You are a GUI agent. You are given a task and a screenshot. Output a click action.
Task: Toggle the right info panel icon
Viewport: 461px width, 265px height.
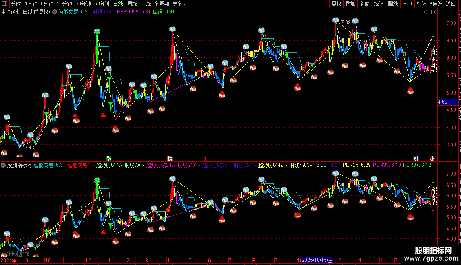tap(434, 12)
